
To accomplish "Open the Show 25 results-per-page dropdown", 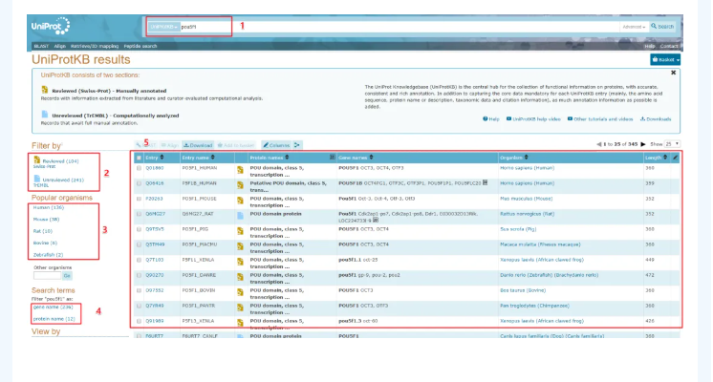I will coord(673,144).
